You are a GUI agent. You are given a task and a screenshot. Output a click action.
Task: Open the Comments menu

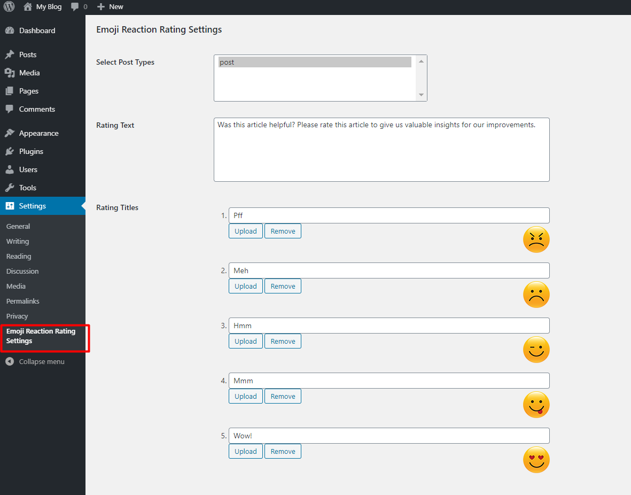coord(37,109)
